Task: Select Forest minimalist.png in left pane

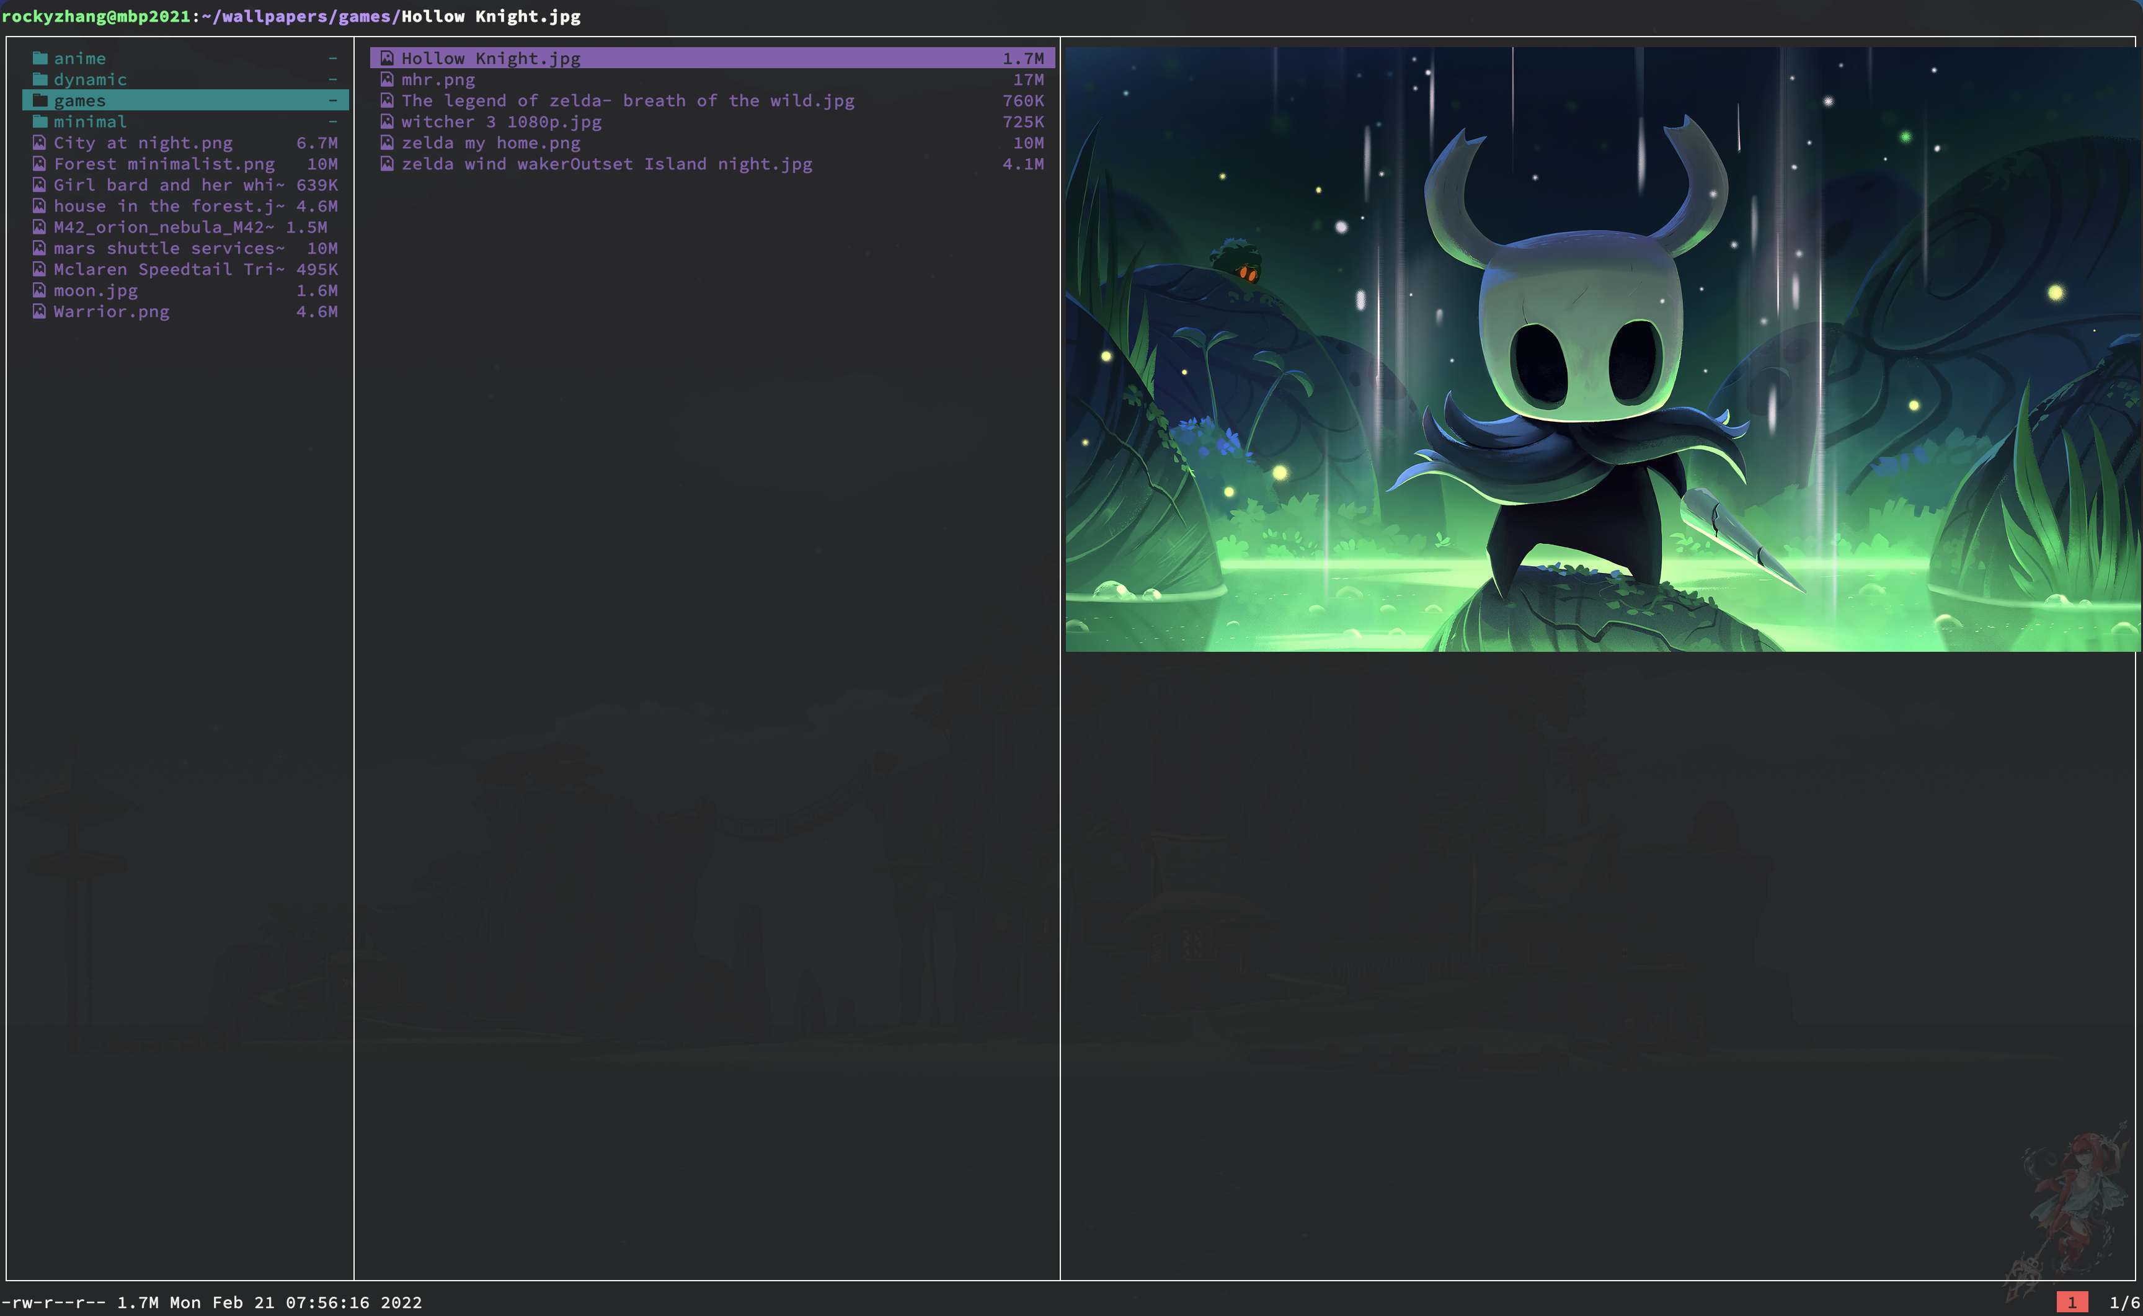Action: point(164,164)
